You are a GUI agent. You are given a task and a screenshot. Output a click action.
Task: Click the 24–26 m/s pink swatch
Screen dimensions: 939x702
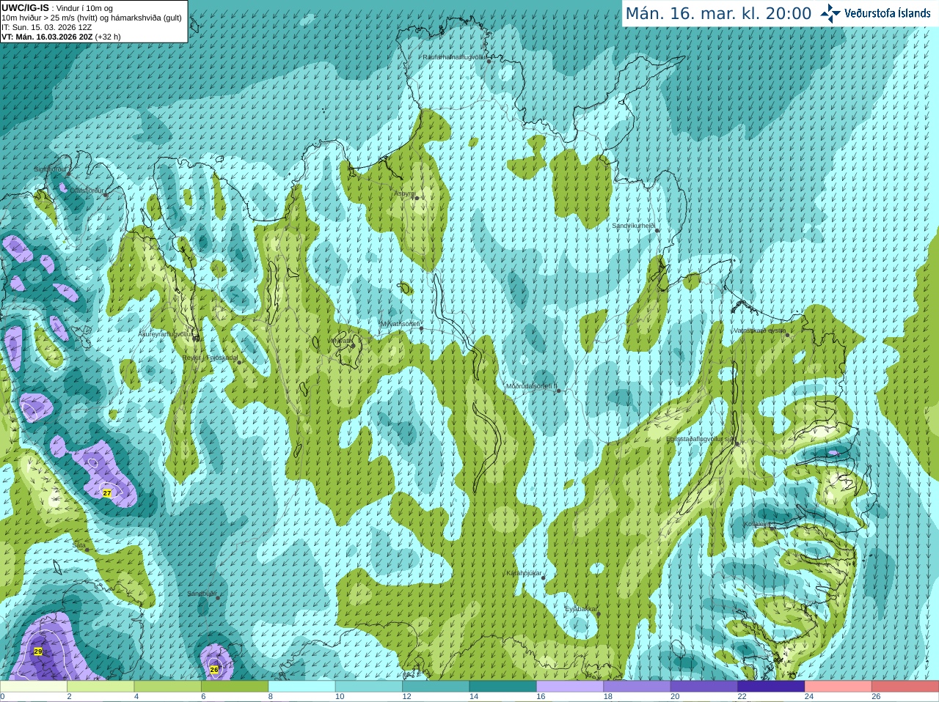point(838,687)
